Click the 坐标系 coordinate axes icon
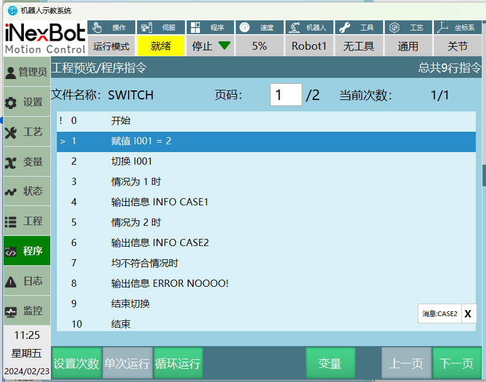This screenshot has width=486, height=382. [442, 28]
